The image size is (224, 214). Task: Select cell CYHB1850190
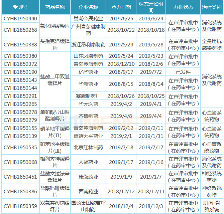coord(20,72)
